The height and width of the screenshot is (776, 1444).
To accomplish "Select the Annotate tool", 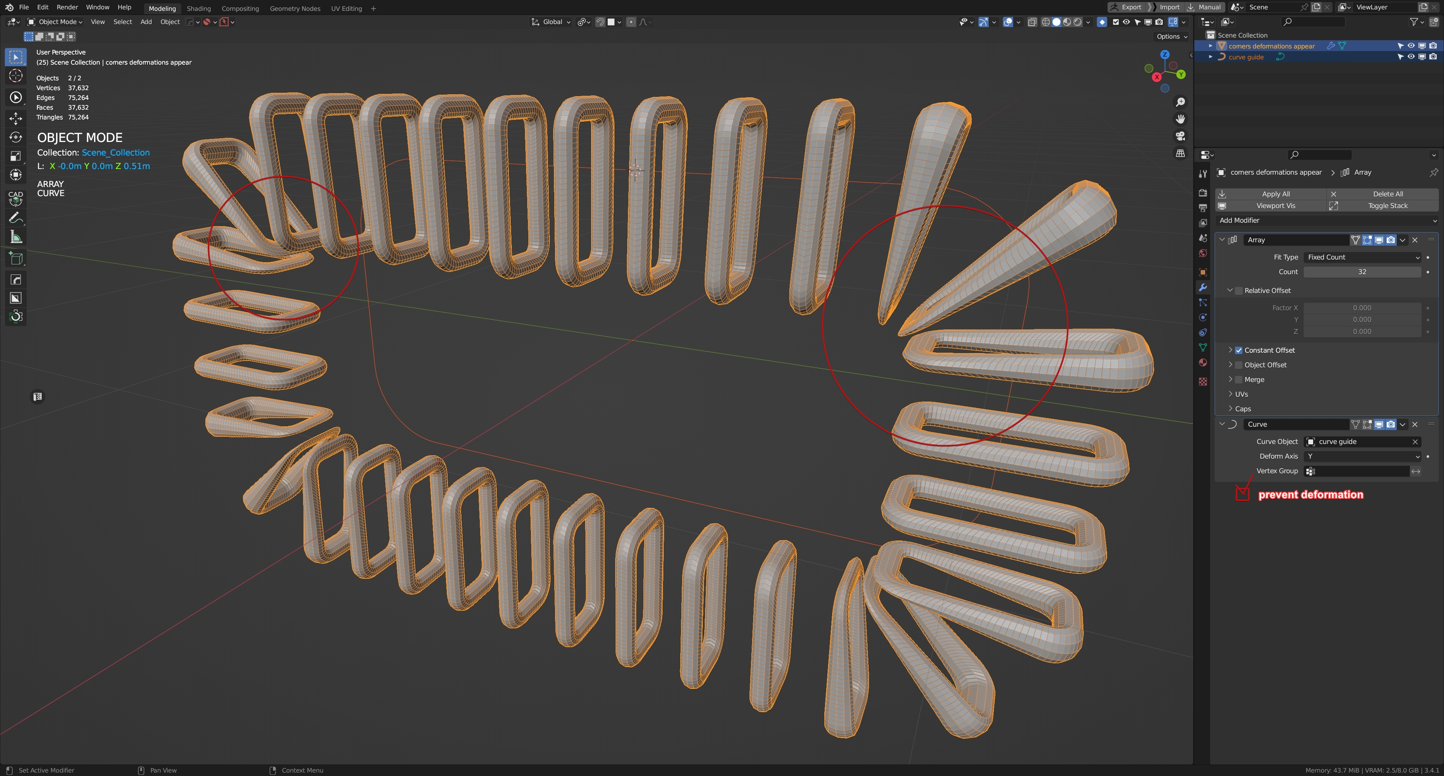I will [16, 218].
